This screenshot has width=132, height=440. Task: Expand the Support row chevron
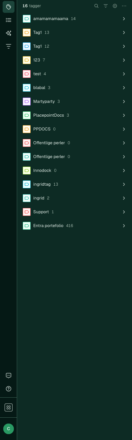click(x=124, y=212)
